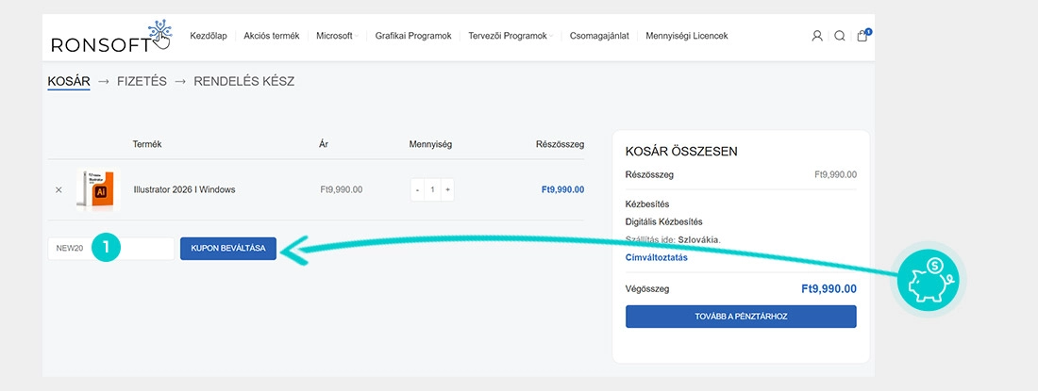1038x391 pixels.
Task: Click the Végösszeg total Ft9,990.00
Action: (x=829, y=288)
